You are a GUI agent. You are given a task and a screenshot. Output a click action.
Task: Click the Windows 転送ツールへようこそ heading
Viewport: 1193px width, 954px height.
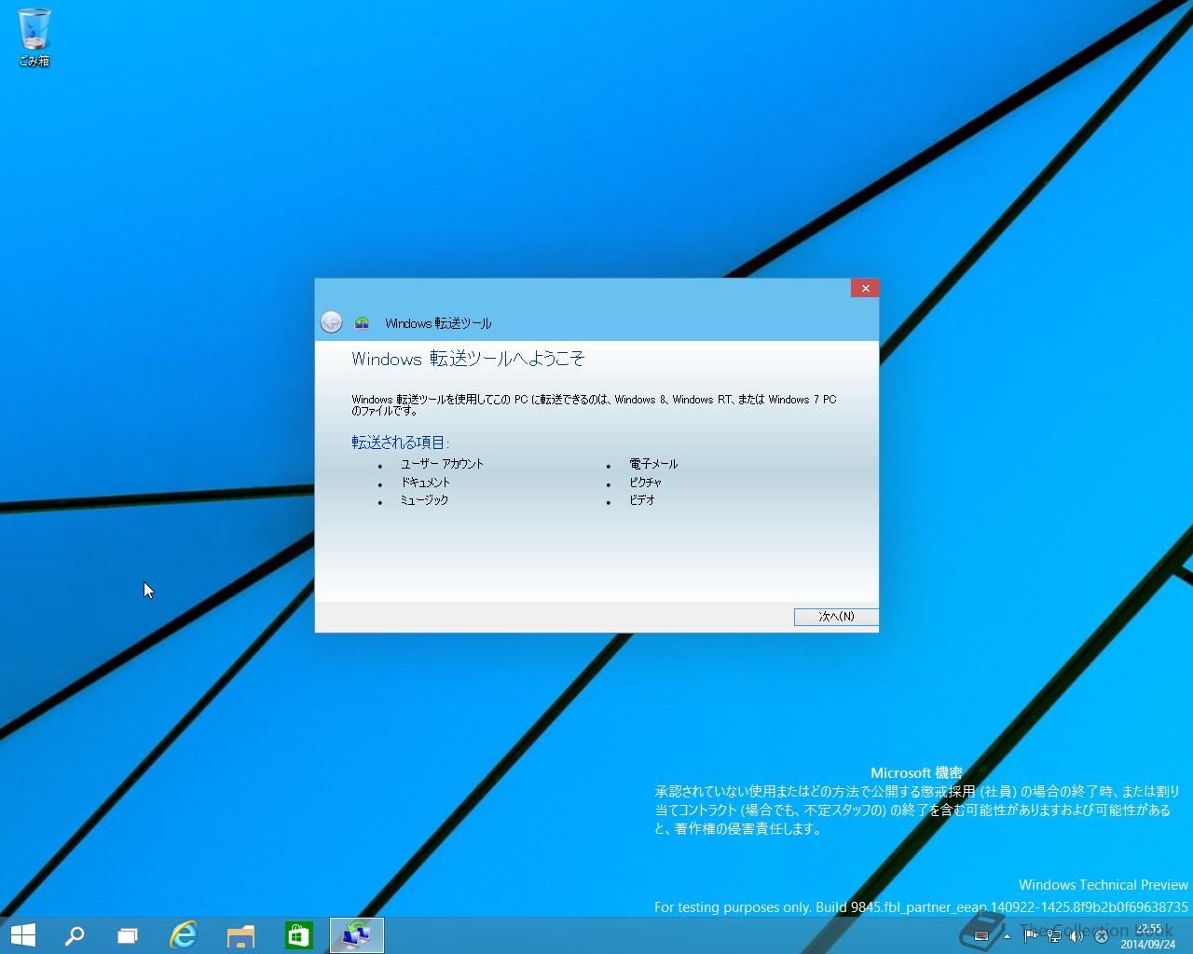pyautogui.click(x=468, y=359)
